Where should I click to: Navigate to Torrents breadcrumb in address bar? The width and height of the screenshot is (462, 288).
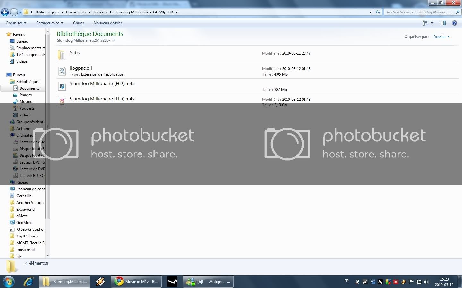pyautogui.click(x=100, y=12)
